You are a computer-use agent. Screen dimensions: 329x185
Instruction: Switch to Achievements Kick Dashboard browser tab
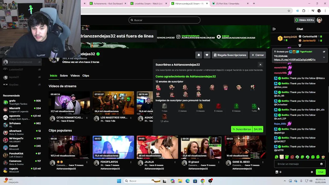click(x=108, y=3)
